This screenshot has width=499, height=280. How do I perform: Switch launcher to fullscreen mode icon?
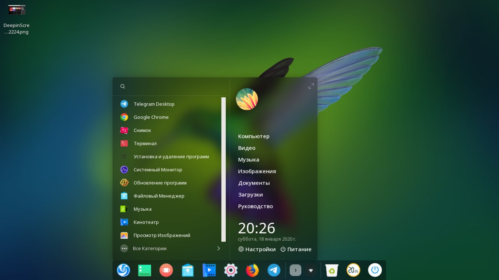[x=311, y=86]
